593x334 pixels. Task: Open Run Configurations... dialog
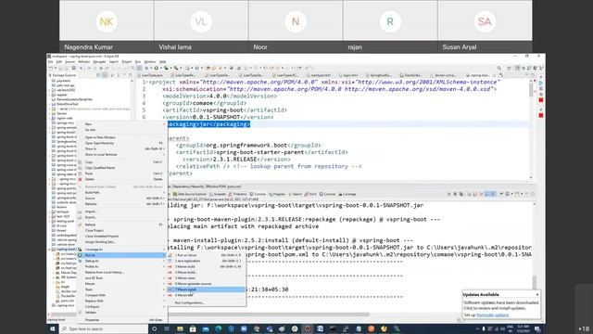(206, 303)
